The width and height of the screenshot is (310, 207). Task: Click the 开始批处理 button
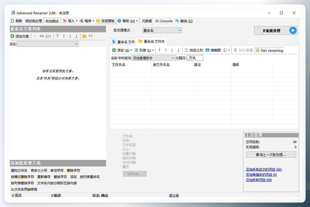point(276,31)
